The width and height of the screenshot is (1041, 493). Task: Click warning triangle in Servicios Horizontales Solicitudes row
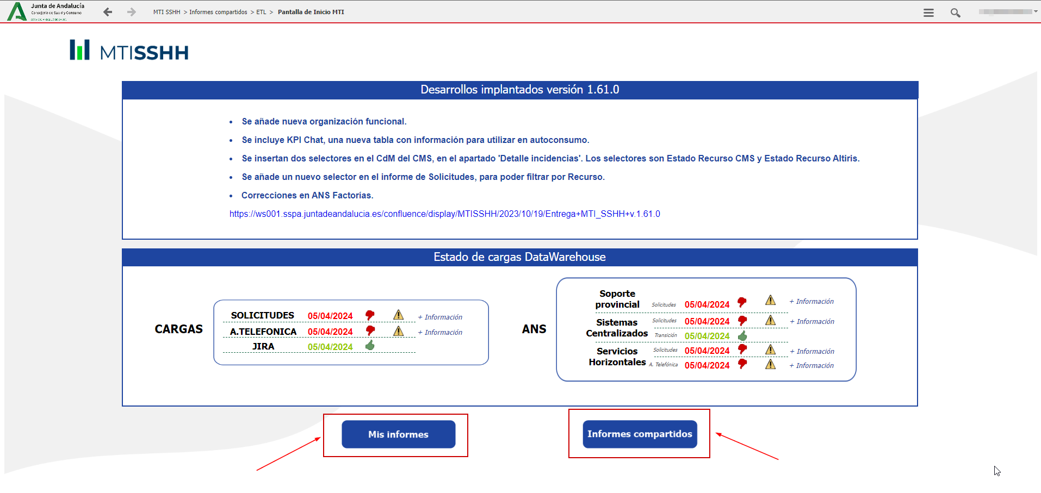[771, 349]
